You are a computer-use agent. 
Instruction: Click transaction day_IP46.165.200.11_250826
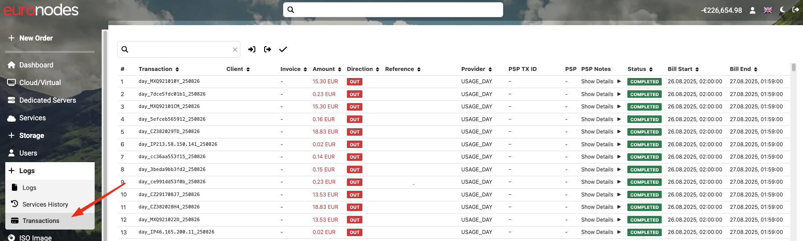[x=177, y=232]
